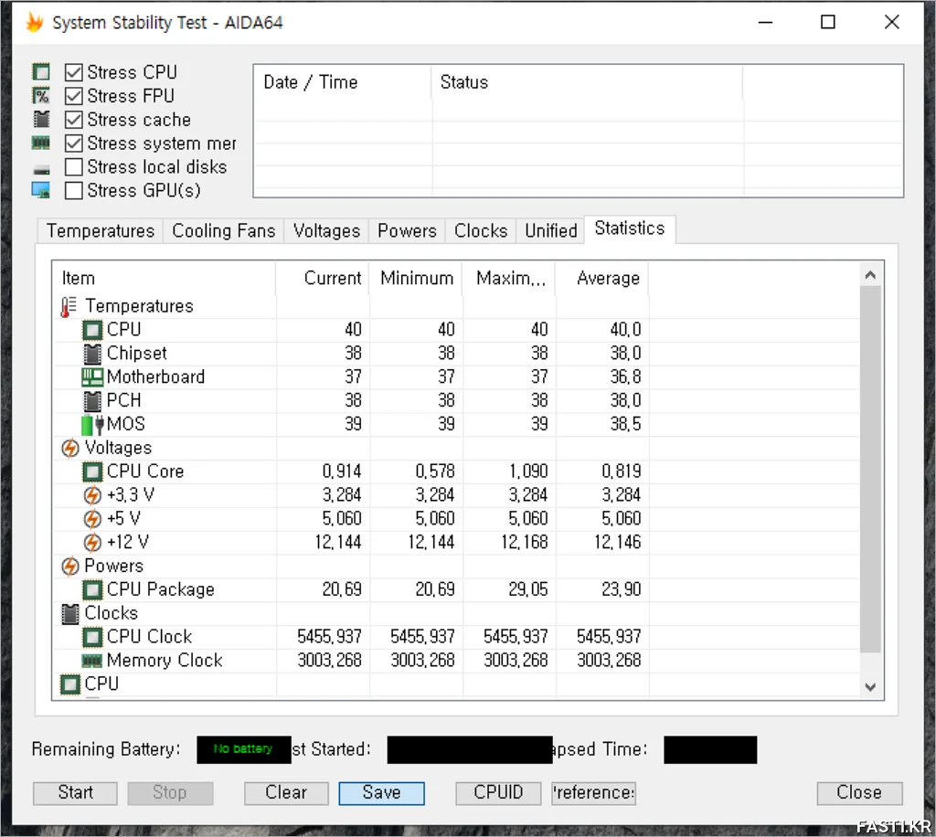Click the percent icon beside Stress FPU
This screenshot has height=837, width=936.
point(41,96)
